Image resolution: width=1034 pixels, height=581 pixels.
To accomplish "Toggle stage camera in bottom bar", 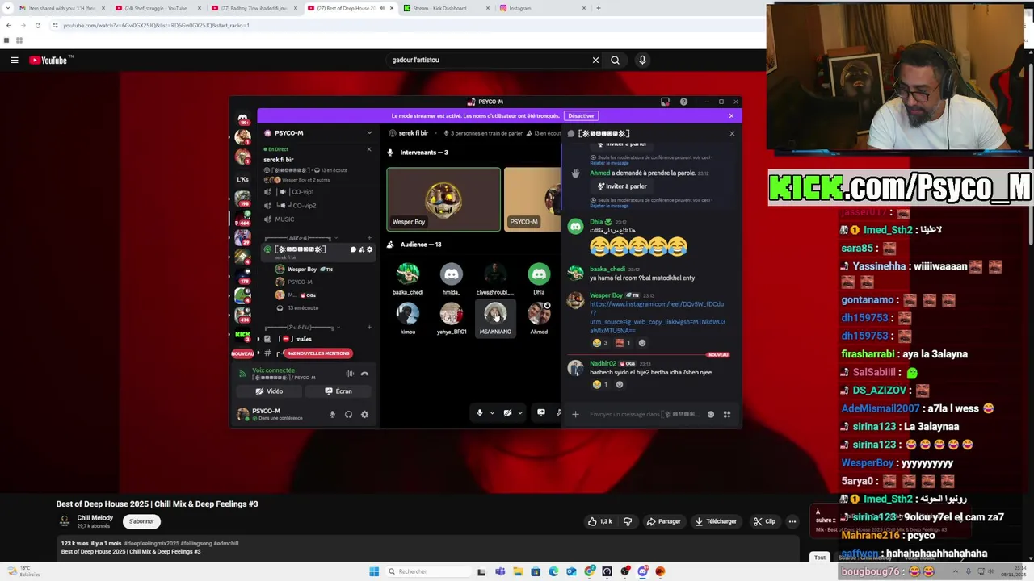I will click(507, 412).
